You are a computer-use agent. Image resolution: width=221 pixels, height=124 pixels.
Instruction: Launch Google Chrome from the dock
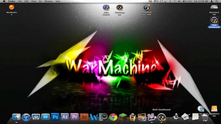(113, 117)
